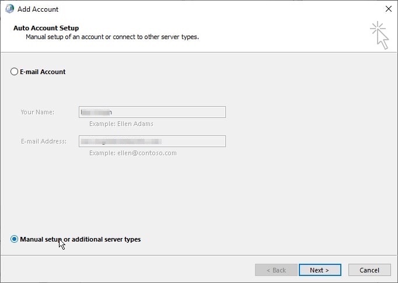Click 'Example: Ellen Adams' hint text

tap(121, 124)
